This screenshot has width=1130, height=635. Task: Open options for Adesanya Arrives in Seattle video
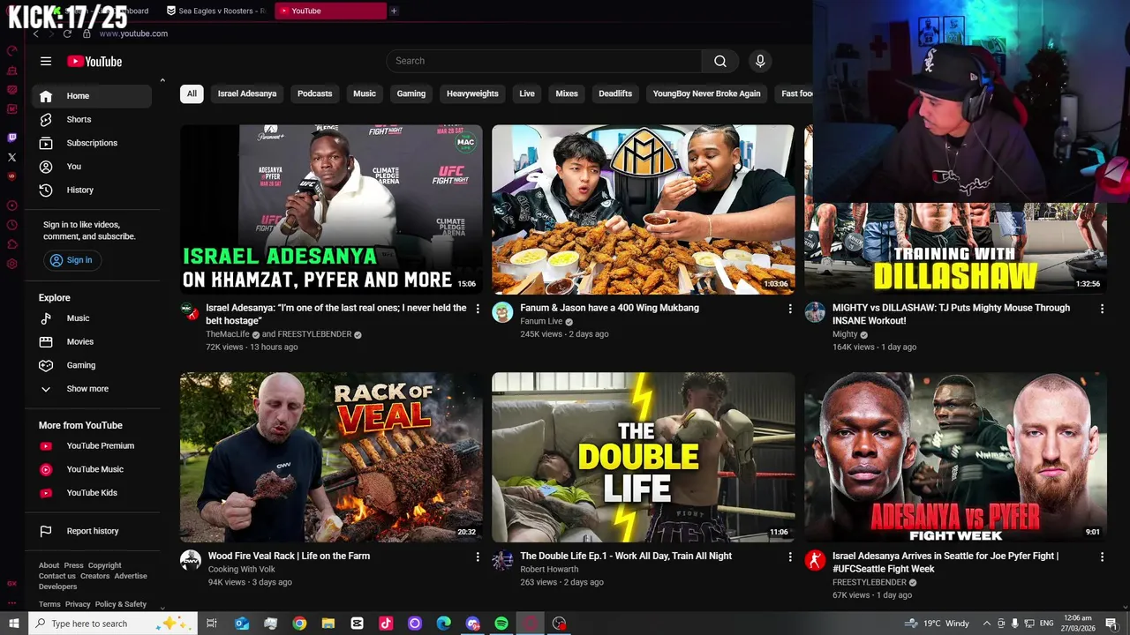click(1102, 557)
